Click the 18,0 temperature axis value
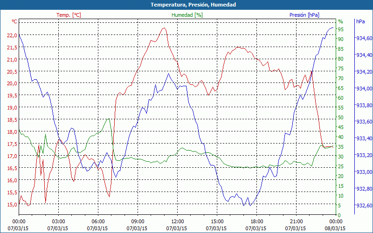 click(12, 132)
